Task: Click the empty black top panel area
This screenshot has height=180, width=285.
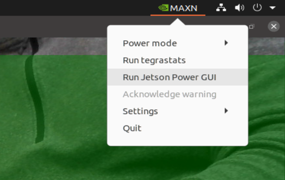Action: 73,8
